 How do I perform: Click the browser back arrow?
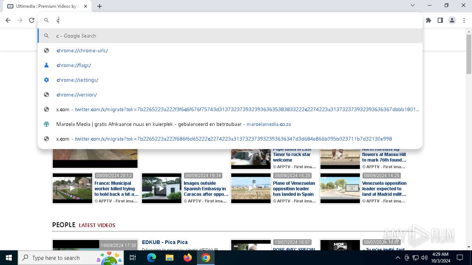[x=8, y=20]
